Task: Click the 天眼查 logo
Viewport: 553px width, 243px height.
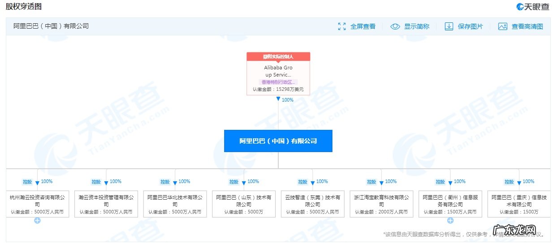Action: (532, 7)
